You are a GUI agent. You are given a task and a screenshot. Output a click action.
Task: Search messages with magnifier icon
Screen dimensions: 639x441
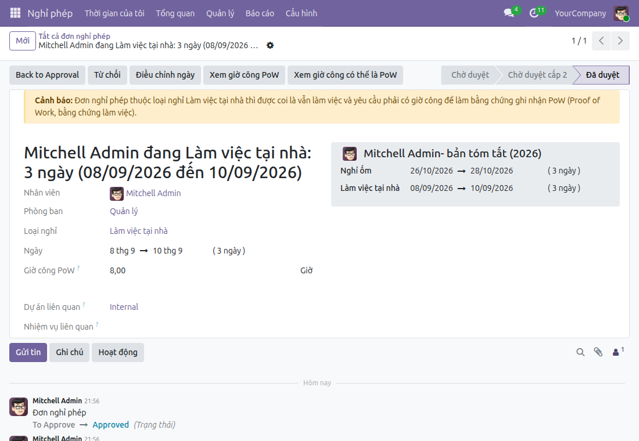coord(580,352)
